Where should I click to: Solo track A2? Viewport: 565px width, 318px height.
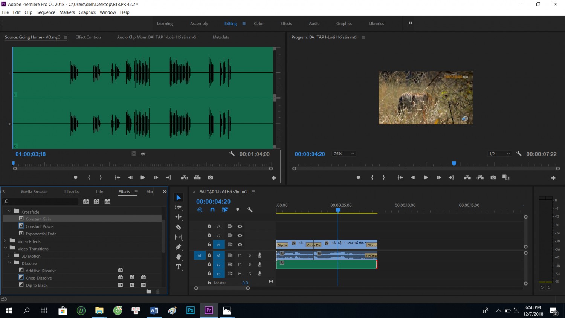pyautogui.click(x=250, y=264)
